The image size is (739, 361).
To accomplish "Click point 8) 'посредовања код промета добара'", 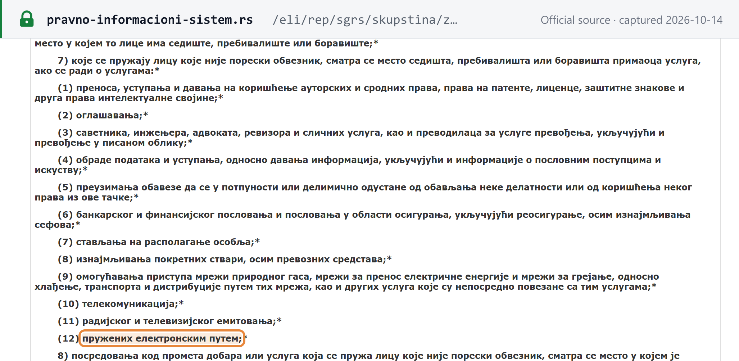I will click(x=368, y=356).
